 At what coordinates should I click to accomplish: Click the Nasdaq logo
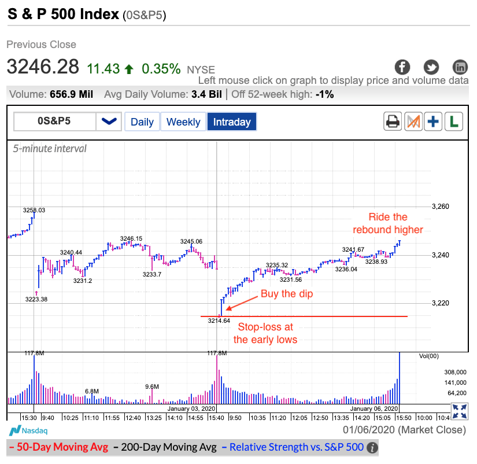point(28,431)
